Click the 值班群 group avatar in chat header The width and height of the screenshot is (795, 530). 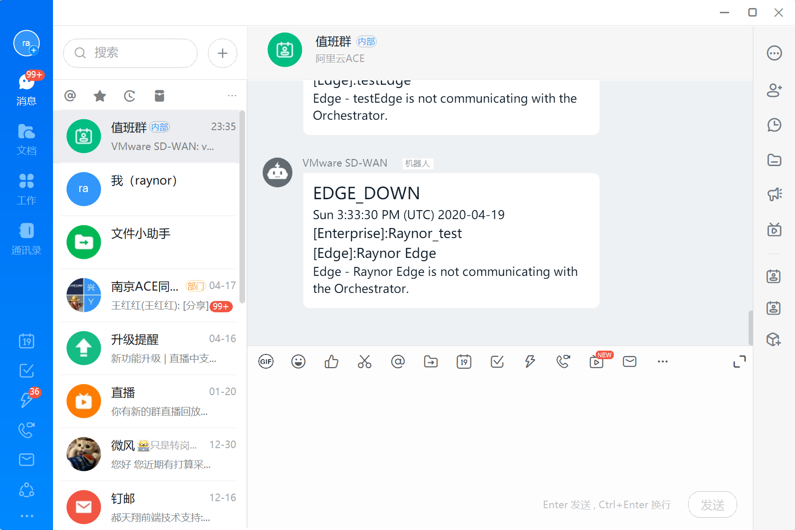(285, 50)
